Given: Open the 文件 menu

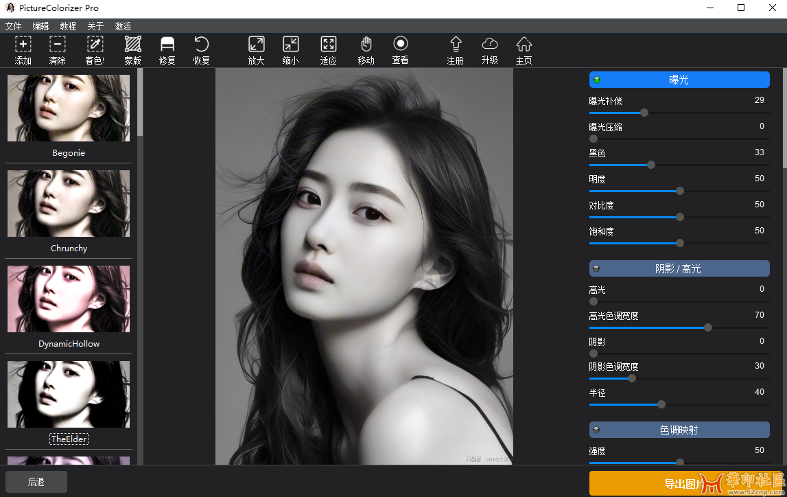Looking at the screenshot, I should 14,26.
